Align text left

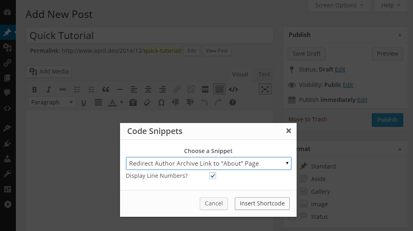tap(134, 89)
